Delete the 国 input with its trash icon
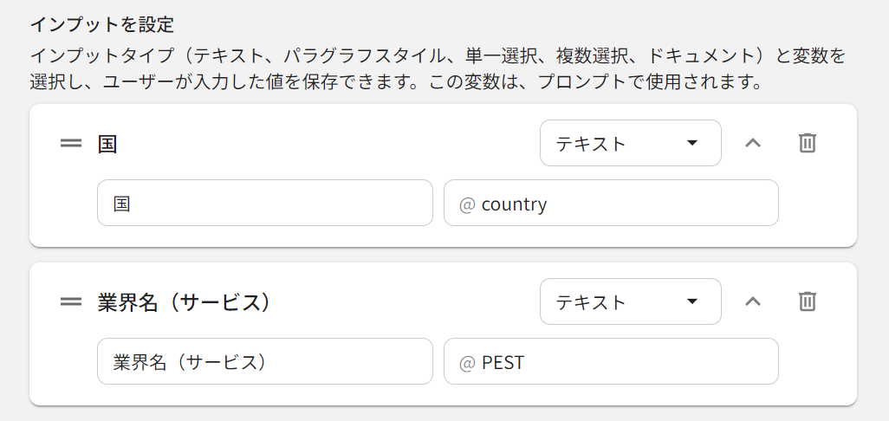Screen dimensions: 889x421 click(x=807, y=143)
